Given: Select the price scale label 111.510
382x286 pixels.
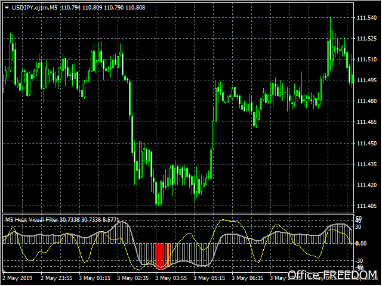Looking at the screenshot, I should coord(366,60).
